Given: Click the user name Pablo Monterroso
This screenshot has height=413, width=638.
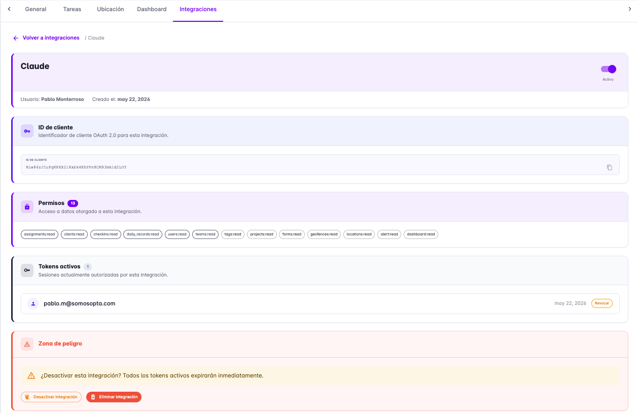Looking at the screenshot, I should tap(62, 99).
